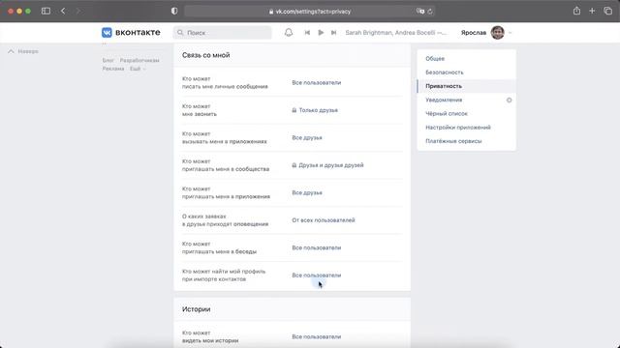The height and width of the screenshot is (348, 620).
Task: Go forward in Safari history
Action: click(77, 11)
